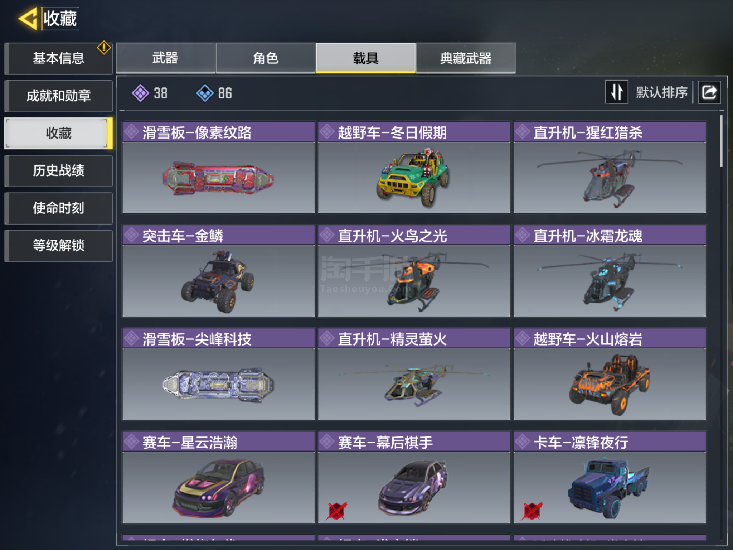The width and height of the screenshot is (733, 550).
Task: Open the 典藏武器 tab
Action: 466,58
